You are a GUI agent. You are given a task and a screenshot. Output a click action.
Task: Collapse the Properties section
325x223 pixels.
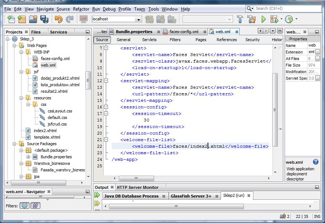(x=287, y=39)
